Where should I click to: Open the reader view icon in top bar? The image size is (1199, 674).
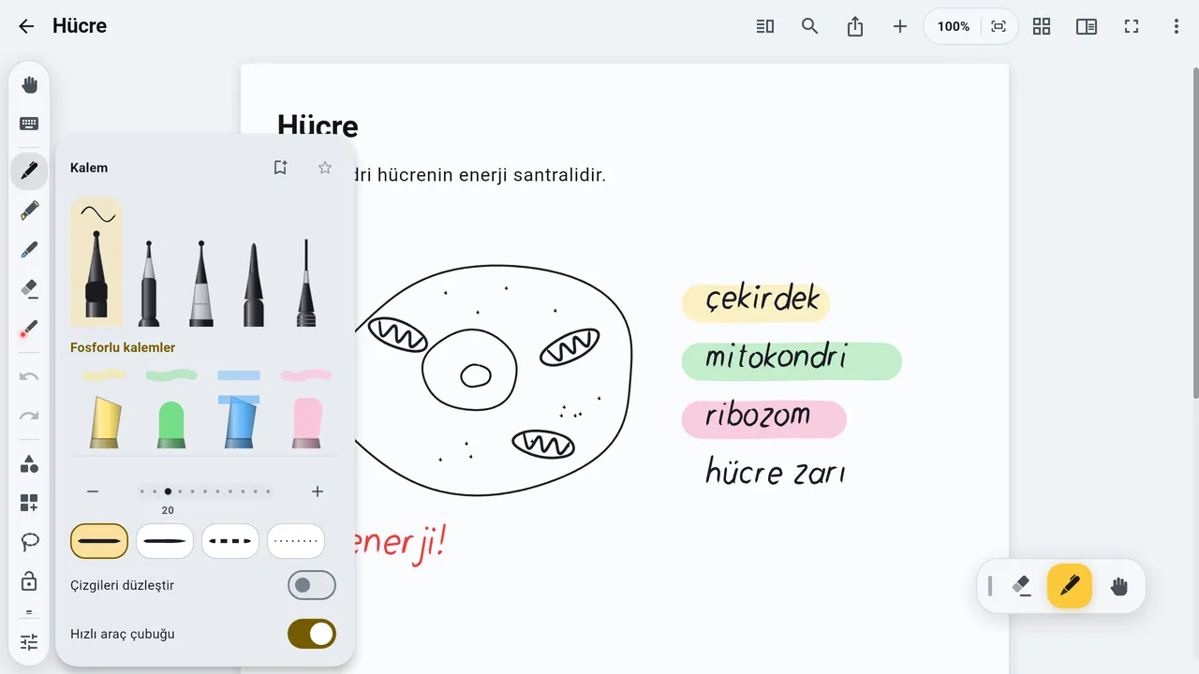(x=765, y=26)
